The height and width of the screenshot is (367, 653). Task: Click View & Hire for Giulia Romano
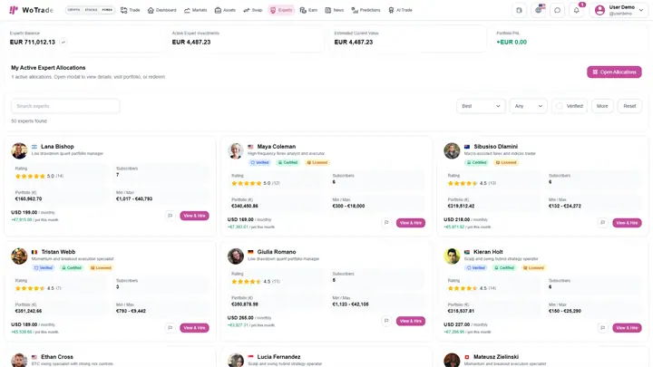[x=411, y=321]
